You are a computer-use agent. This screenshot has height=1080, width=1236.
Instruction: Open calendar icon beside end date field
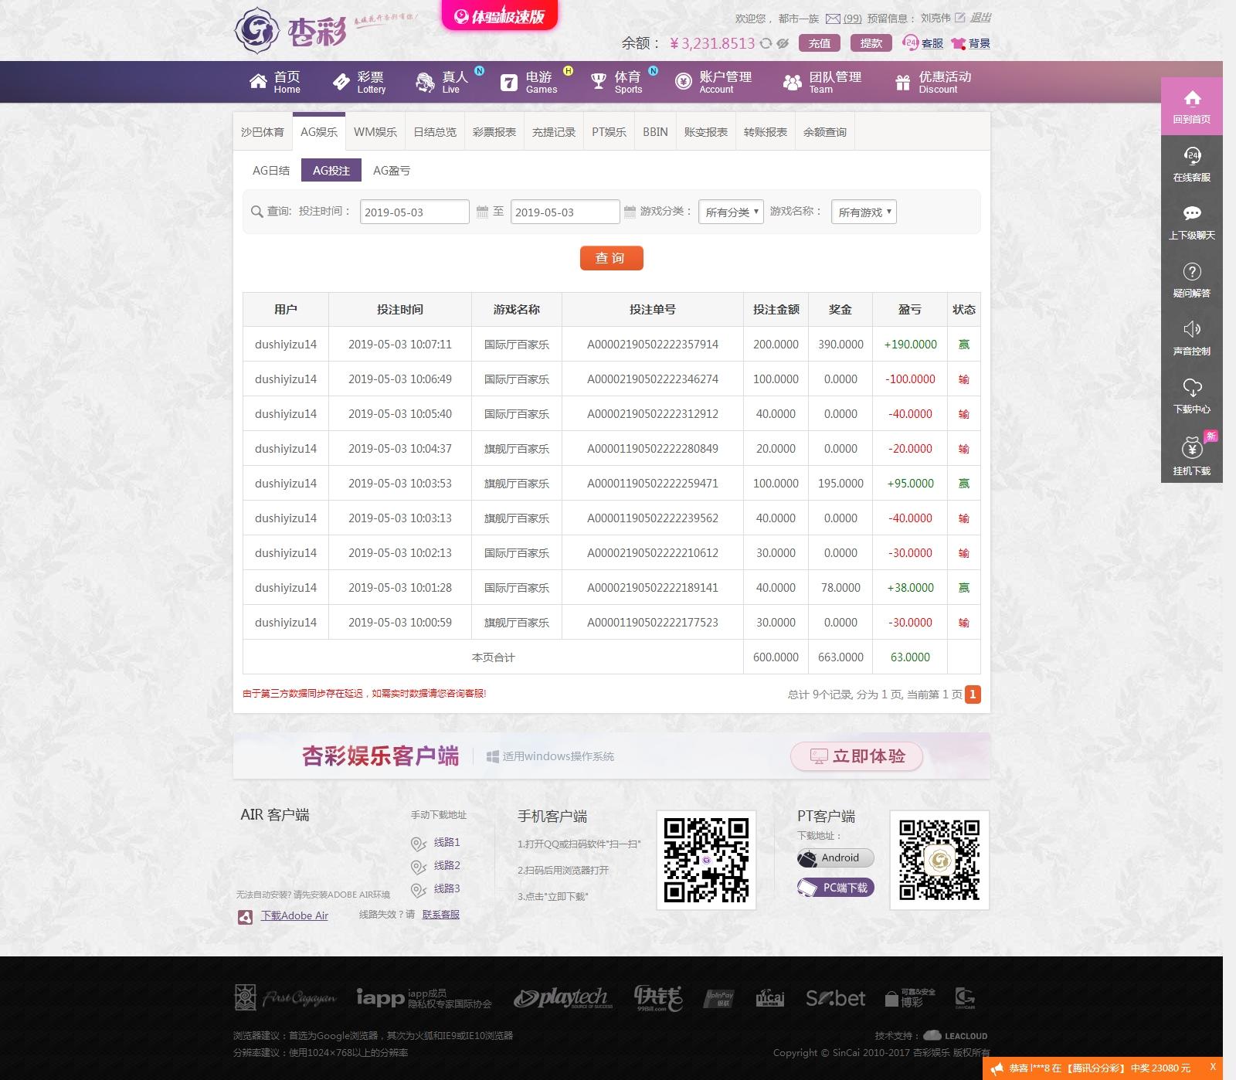(x=630, y=212)
